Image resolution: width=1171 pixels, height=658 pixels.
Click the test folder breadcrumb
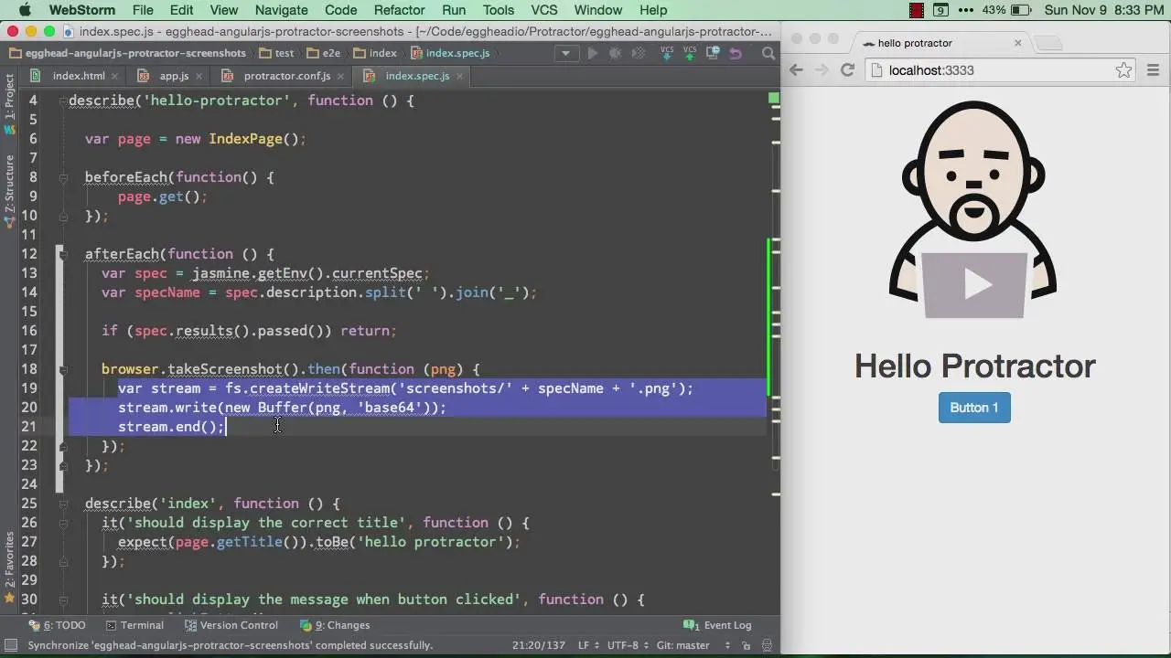coord(276,53)
